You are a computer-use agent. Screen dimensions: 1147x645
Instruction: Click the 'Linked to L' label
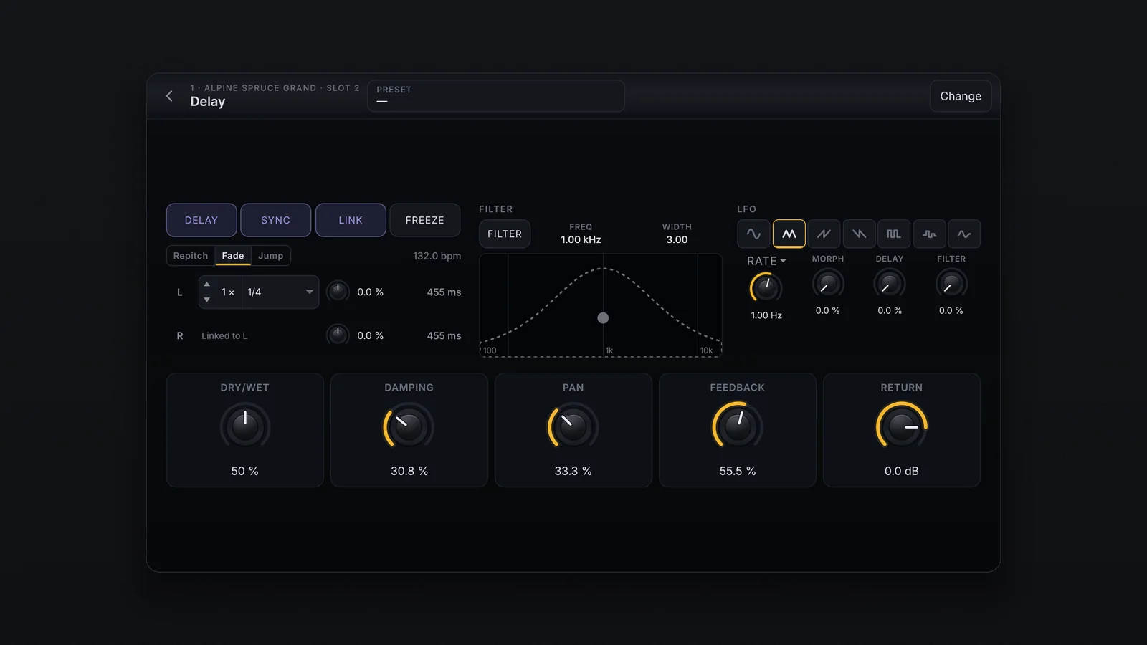[x=224, y=335]
